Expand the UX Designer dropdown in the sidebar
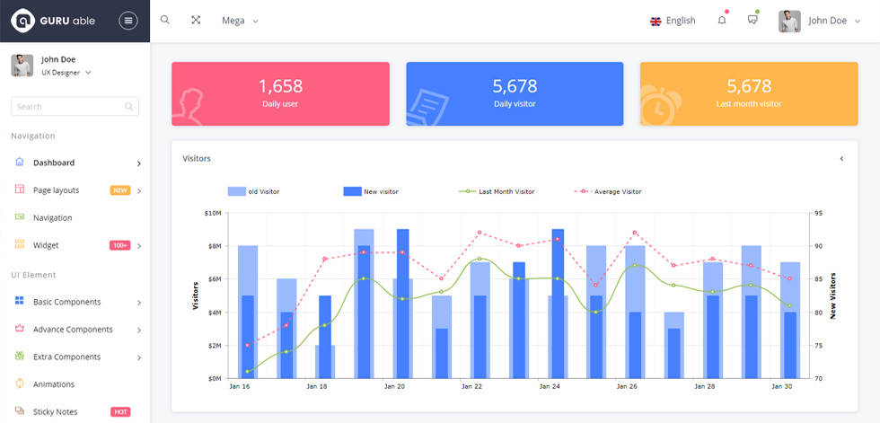This screenshot has width=880, height=423. point(66,73)
